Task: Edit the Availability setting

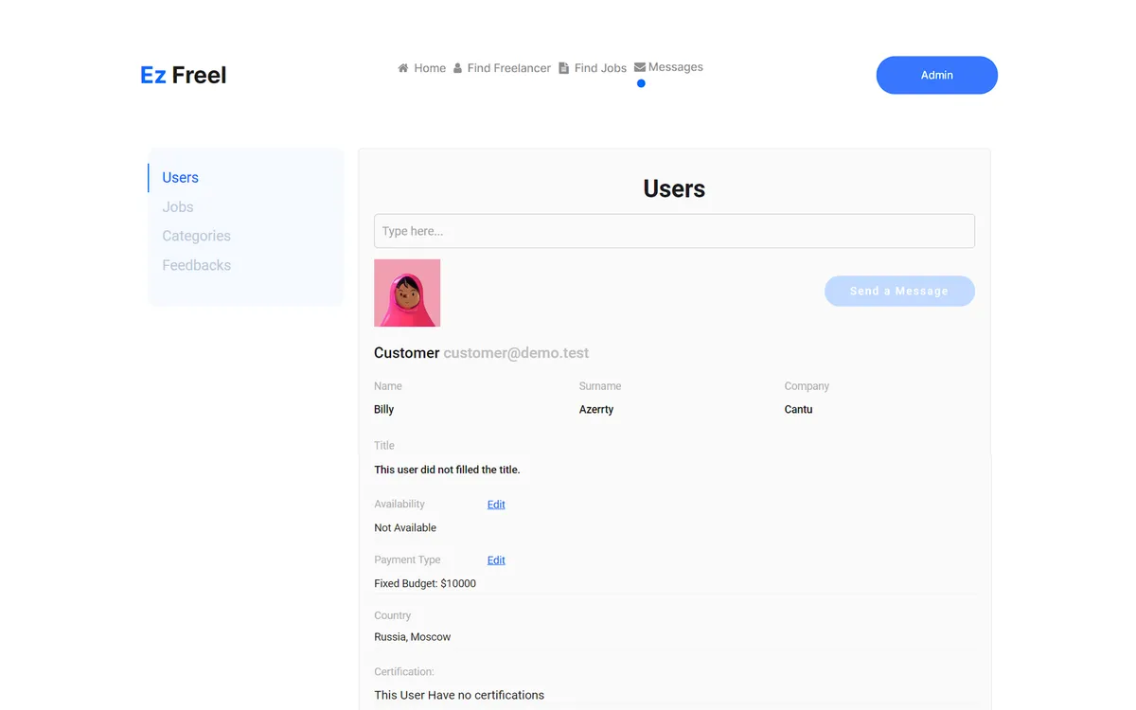Action: [496, 505]
